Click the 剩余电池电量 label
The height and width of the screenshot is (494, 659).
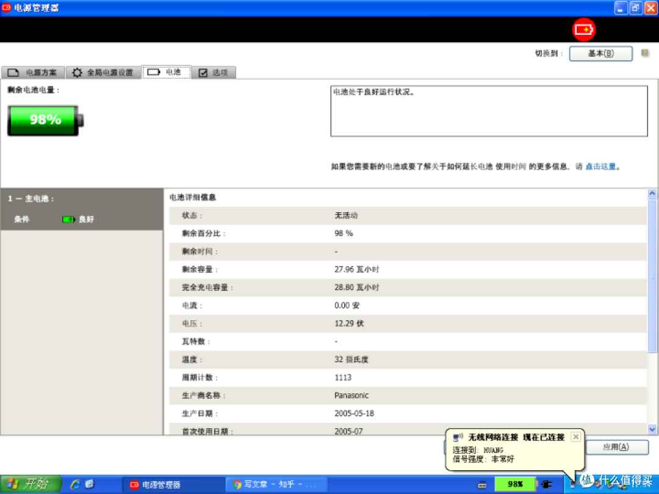click(33, 90)
